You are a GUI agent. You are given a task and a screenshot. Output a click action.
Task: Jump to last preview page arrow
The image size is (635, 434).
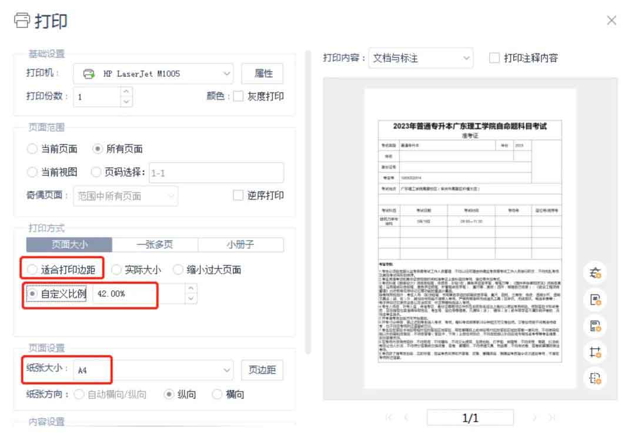pos(551,418)
